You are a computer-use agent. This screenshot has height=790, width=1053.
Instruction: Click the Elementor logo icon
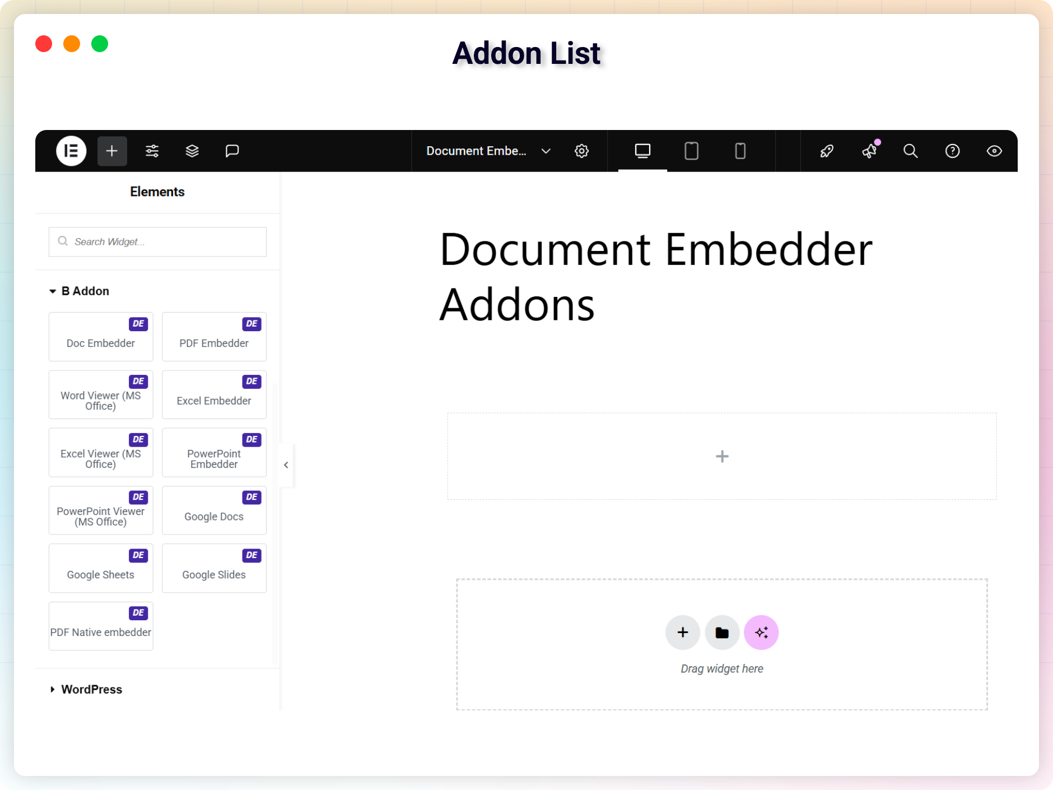pos(71,151)
